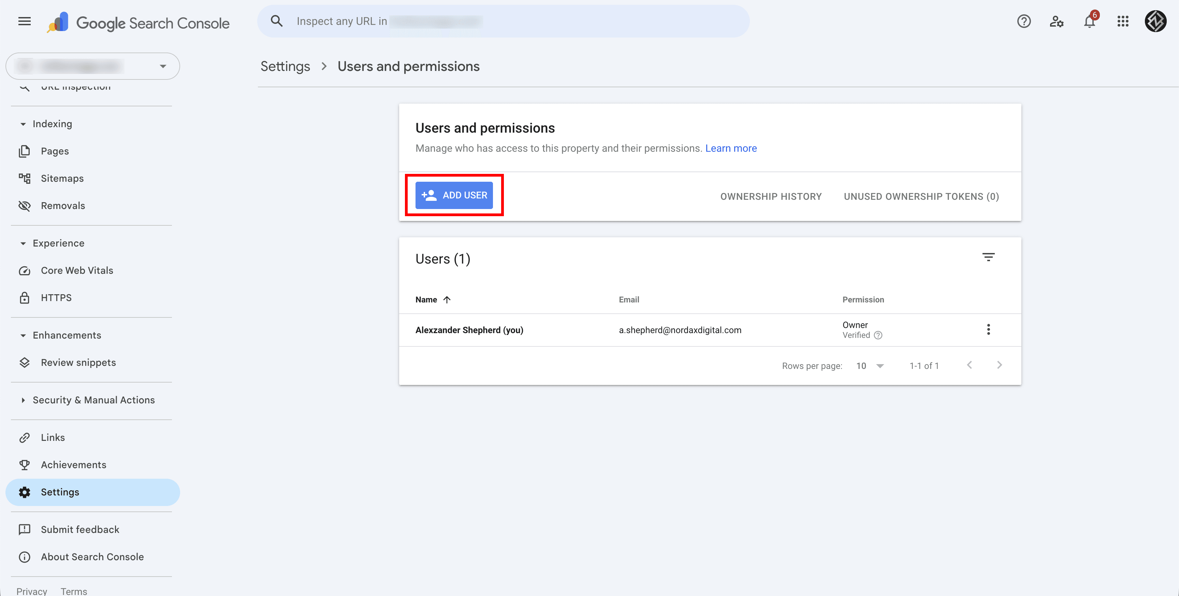1179x596 pixels.
Task: Open Achievements trophy icon
Action: [25, 464]
